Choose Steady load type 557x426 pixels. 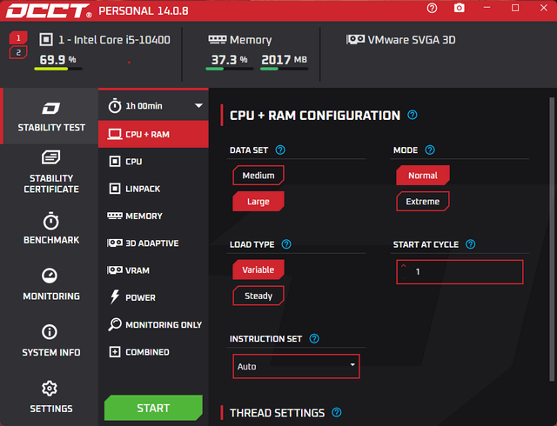[258, 296]
